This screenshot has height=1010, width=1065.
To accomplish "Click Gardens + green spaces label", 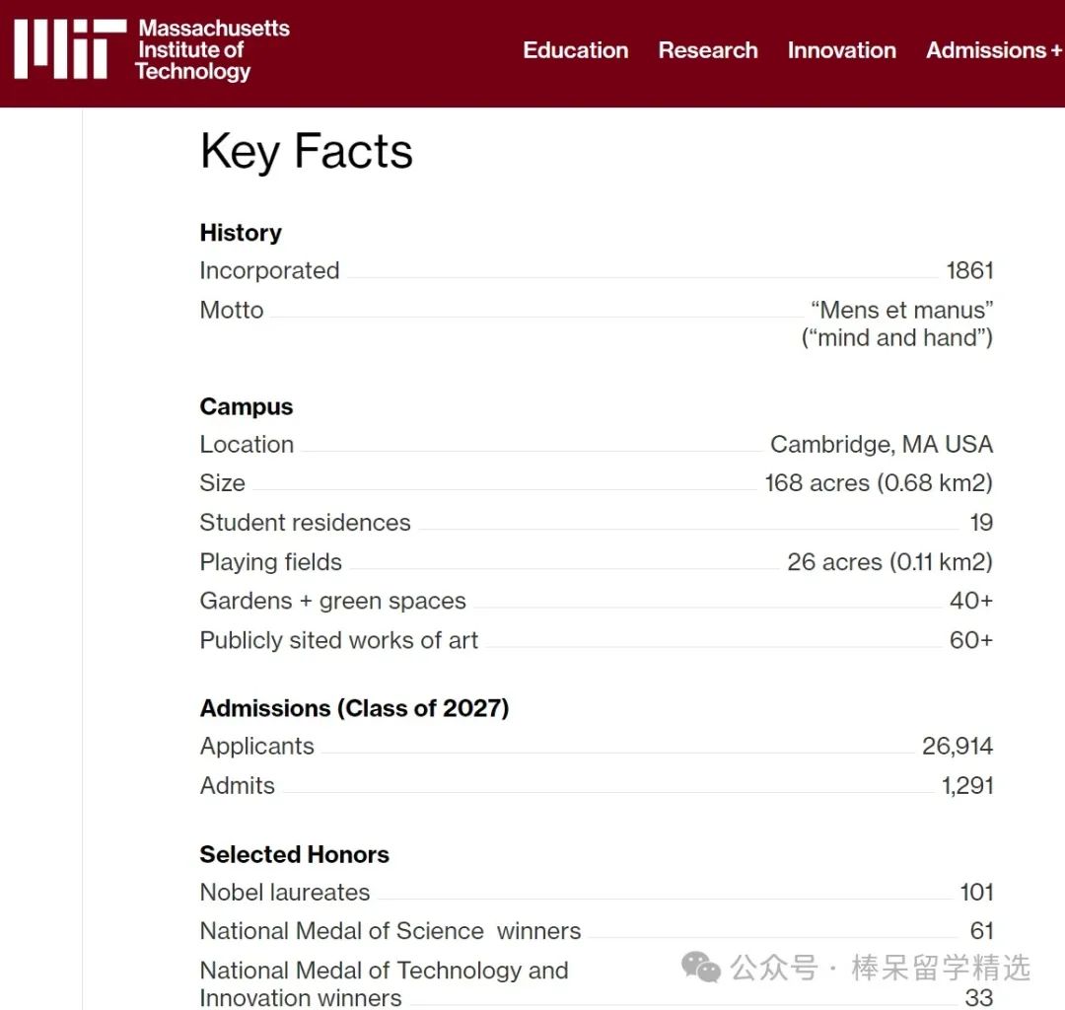I will tap(333, 601).
